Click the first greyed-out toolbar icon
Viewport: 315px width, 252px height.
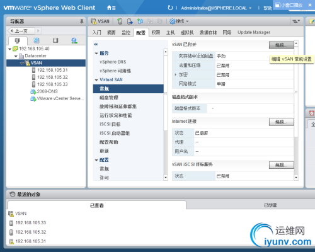[150, 21]
